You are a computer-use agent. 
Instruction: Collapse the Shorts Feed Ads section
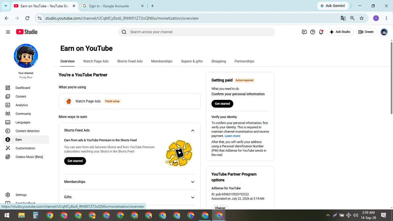coord(193,131)
